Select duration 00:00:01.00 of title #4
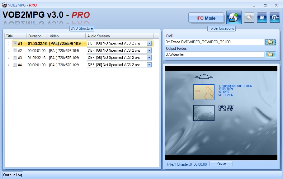 (37, 65)
